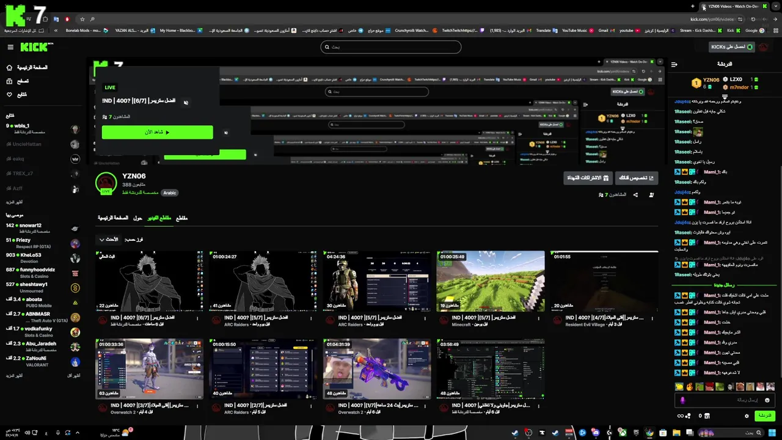Image resolution: width=782 pixels, height=440 pixels.
Task: Click the yellow duck emote in chat bar
Action: point(679,387)
